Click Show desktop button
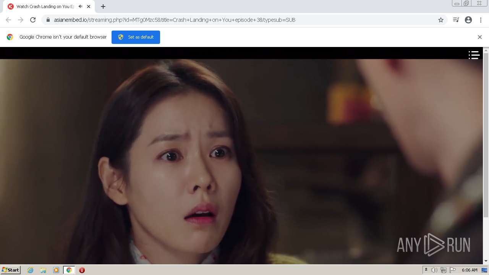 click(x=484, y=270)
